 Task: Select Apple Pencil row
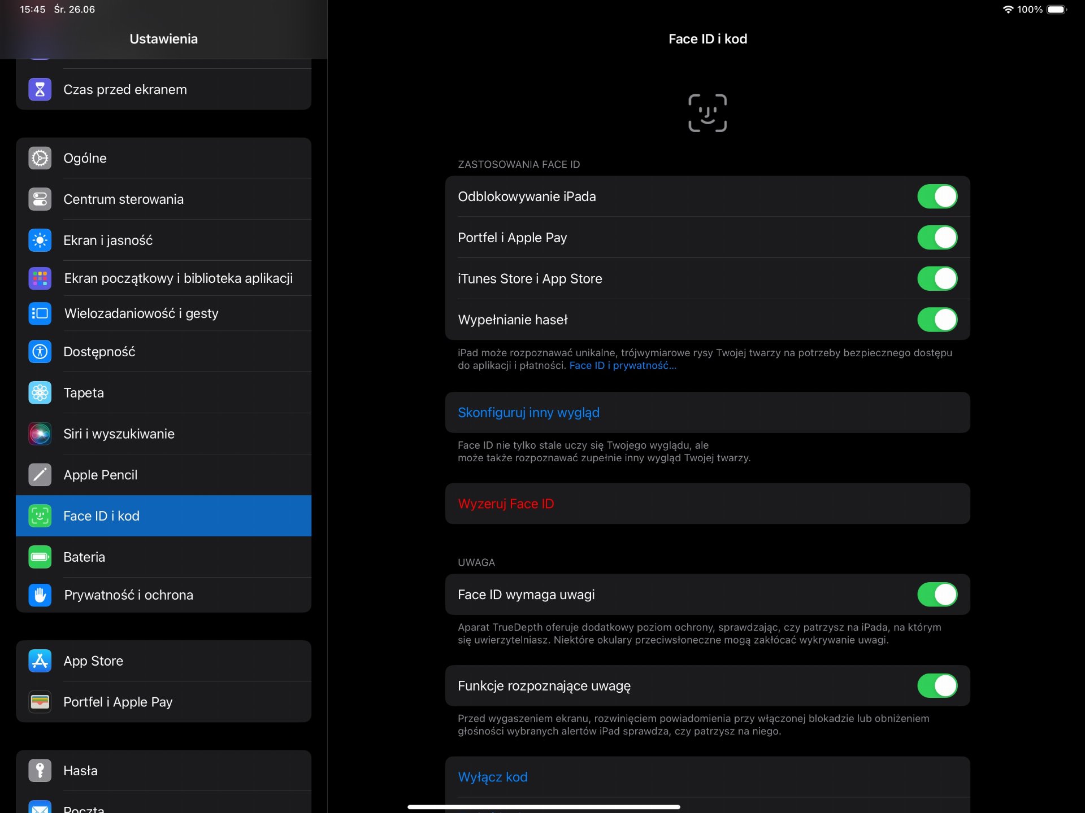163,475
